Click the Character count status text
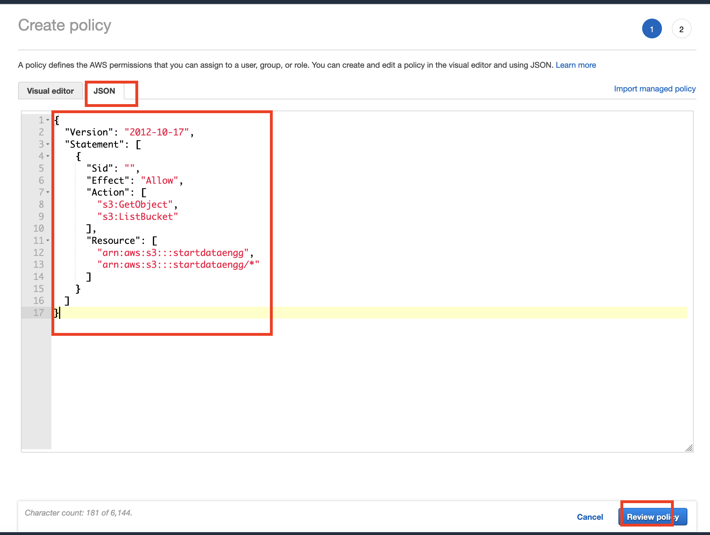 [x=78, y=513]
